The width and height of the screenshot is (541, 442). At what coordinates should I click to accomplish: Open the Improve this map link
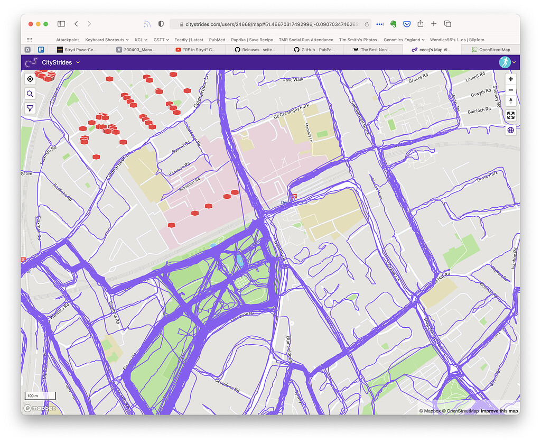499,410
